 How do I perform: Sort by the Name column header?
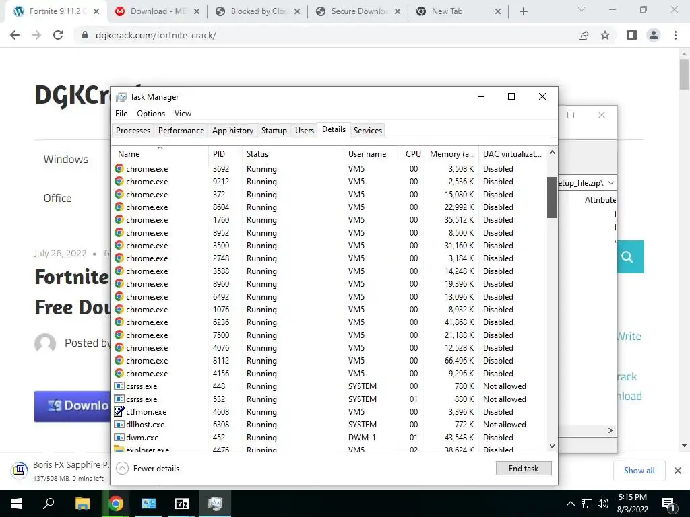tap(159, 154)
